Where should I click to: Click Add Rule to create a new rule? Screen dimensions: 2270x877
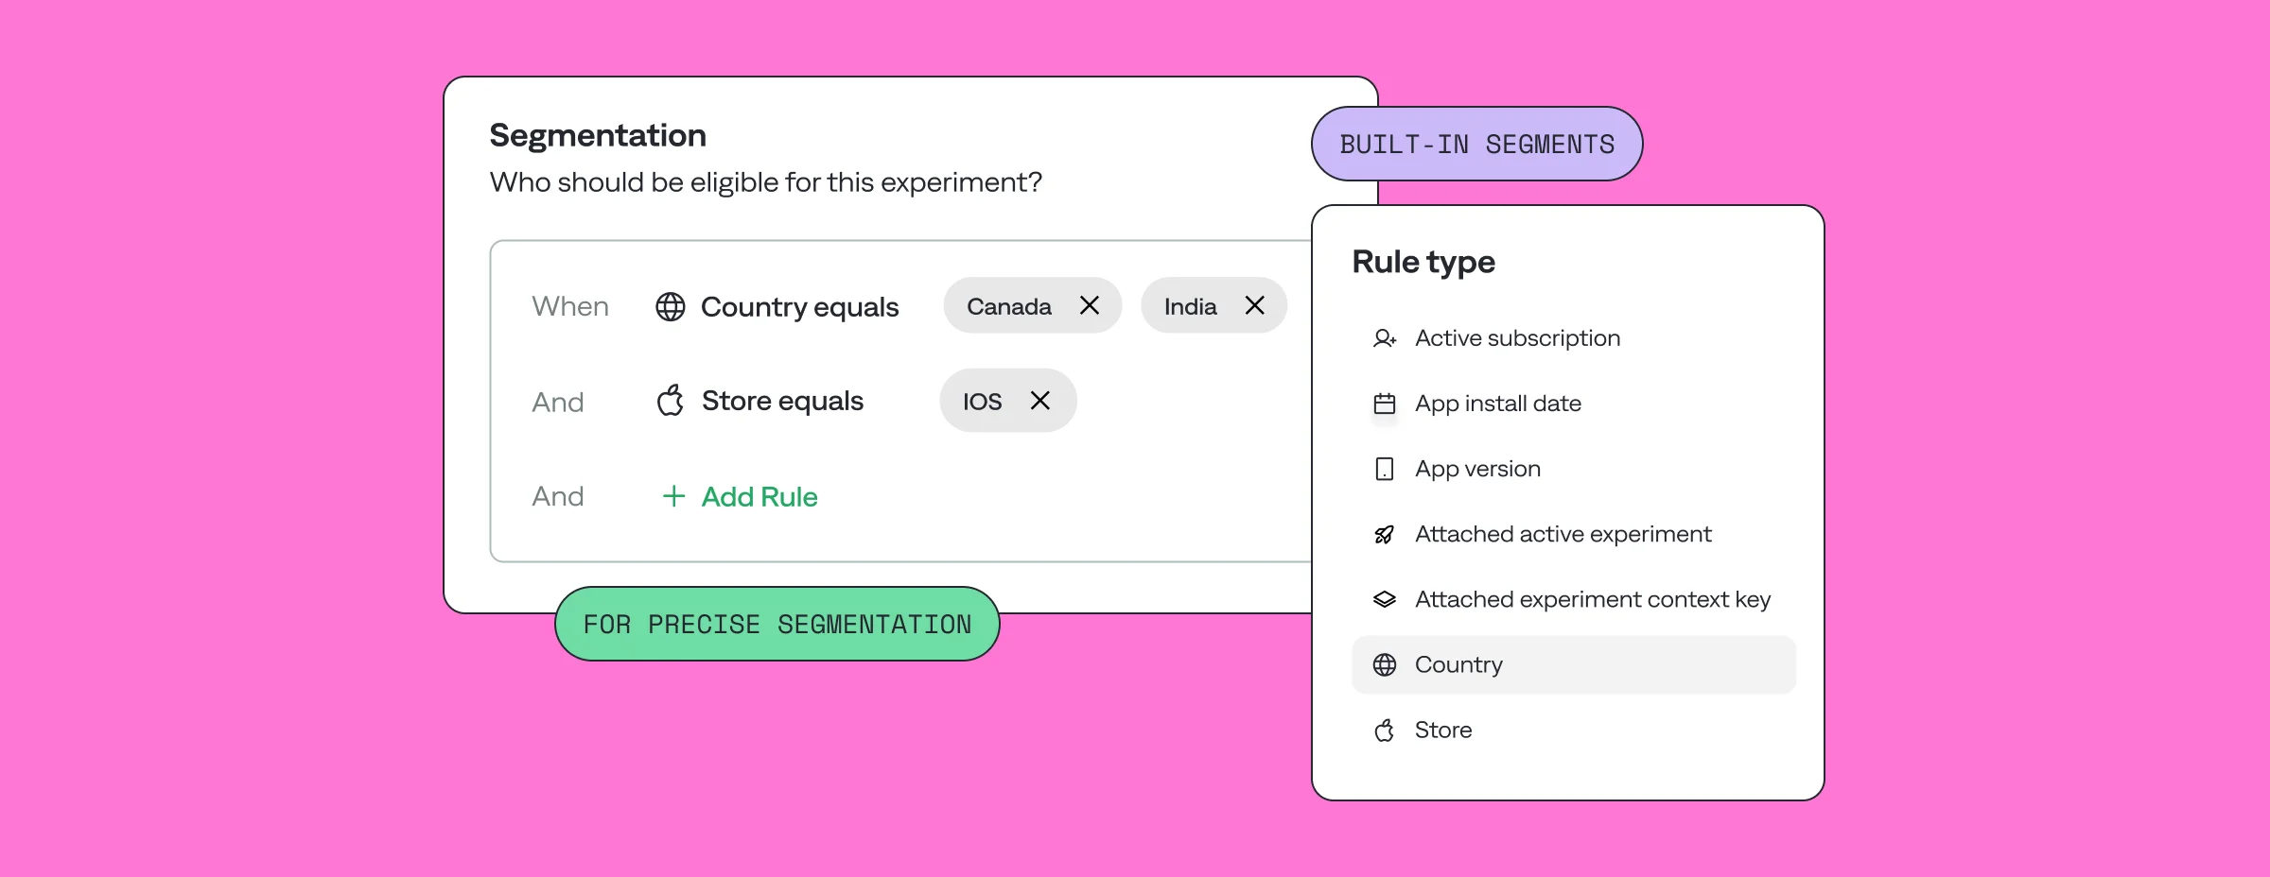point(758,496)
